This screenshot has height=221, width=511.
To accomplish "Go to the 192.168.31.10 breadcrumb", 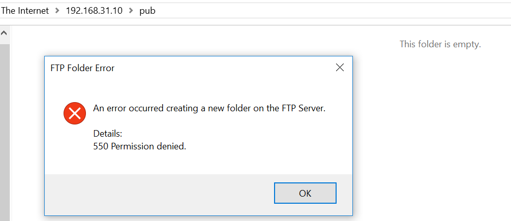I will pos(94,11).
